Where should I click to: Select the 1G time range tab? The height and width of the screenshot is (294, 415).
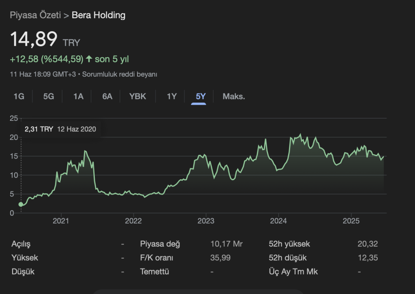(19, 97)
